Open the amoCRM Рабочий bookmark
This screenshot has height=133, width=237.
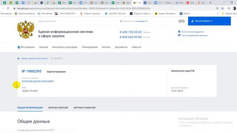point(116,14)
